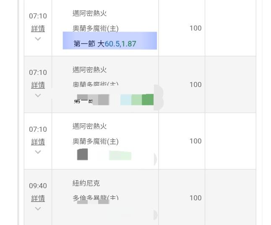Image resolution: width=271 pixels, height=225 pixels.
Task: Expand the chevron in the second 07:10 row
Action: point(38,95)
